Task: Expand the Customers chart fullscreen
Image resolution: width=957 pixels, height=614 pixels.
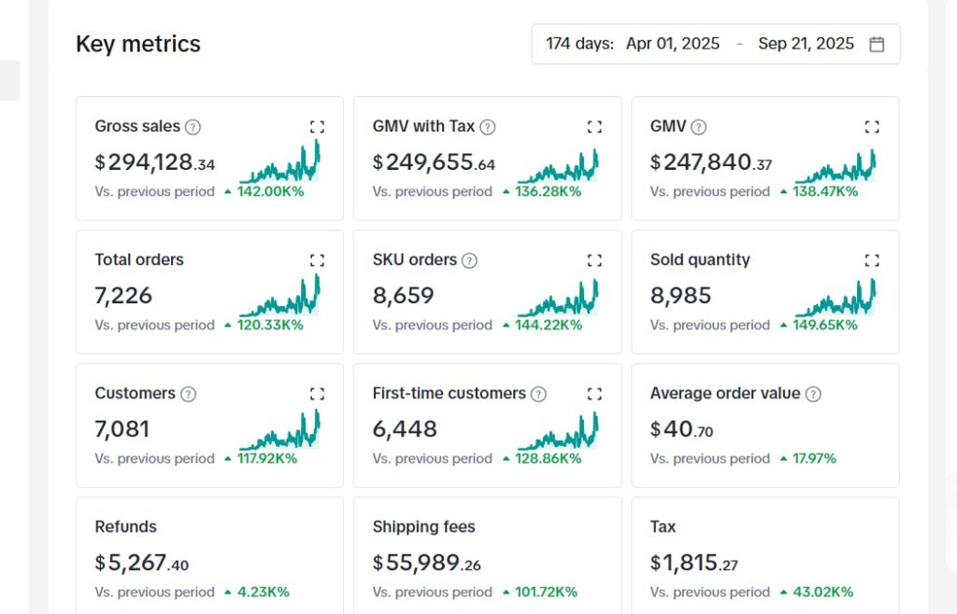Action: pyautogui.click(x=317, y=394)
